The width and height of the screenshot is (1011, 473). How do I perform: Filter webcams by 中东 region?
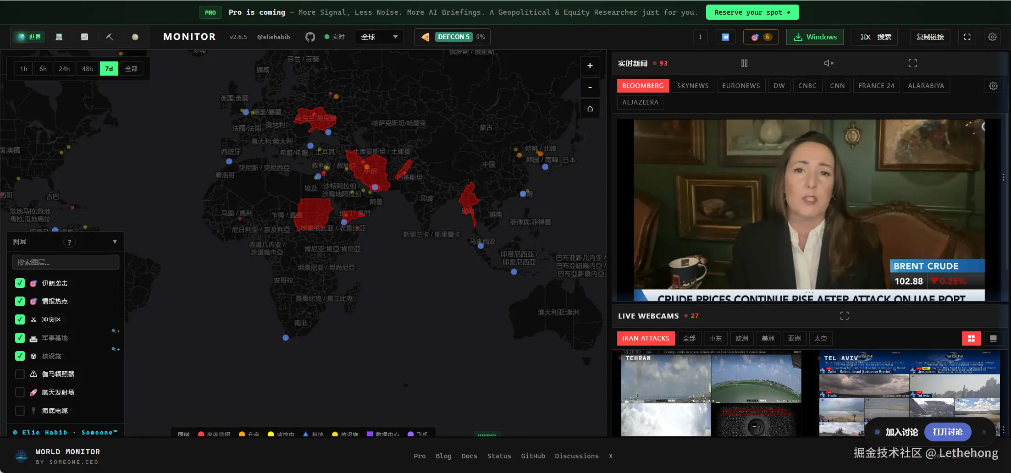tap(716, 339)
